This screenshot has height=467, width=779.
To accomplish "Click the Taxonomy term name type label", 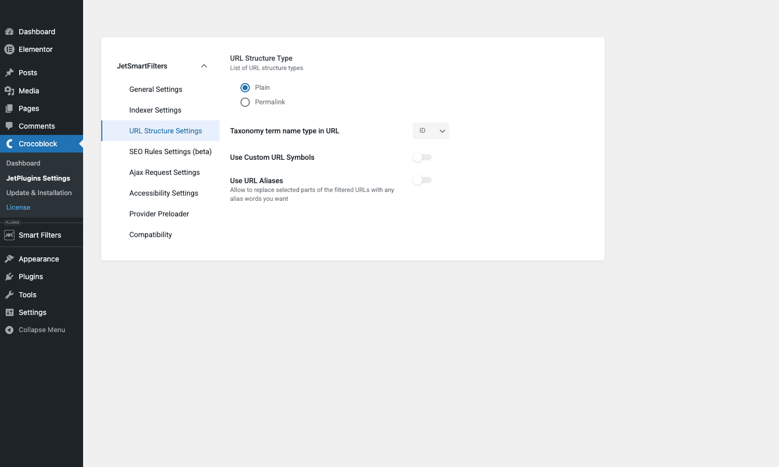I will click(x=285, y=131).
